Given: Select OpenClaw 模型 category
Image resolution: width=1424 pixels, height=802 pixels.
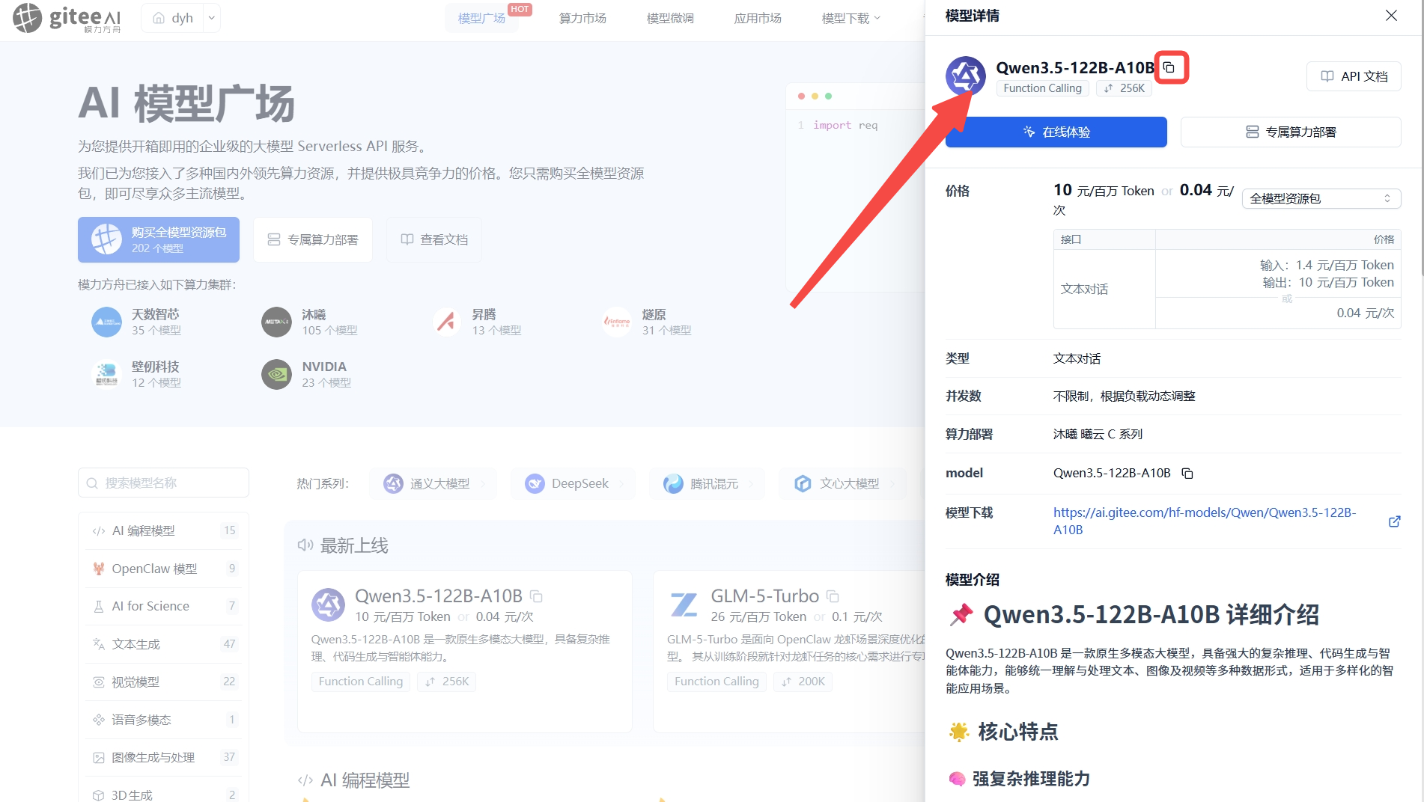Looking at the screenshot, I should [163, 569].
